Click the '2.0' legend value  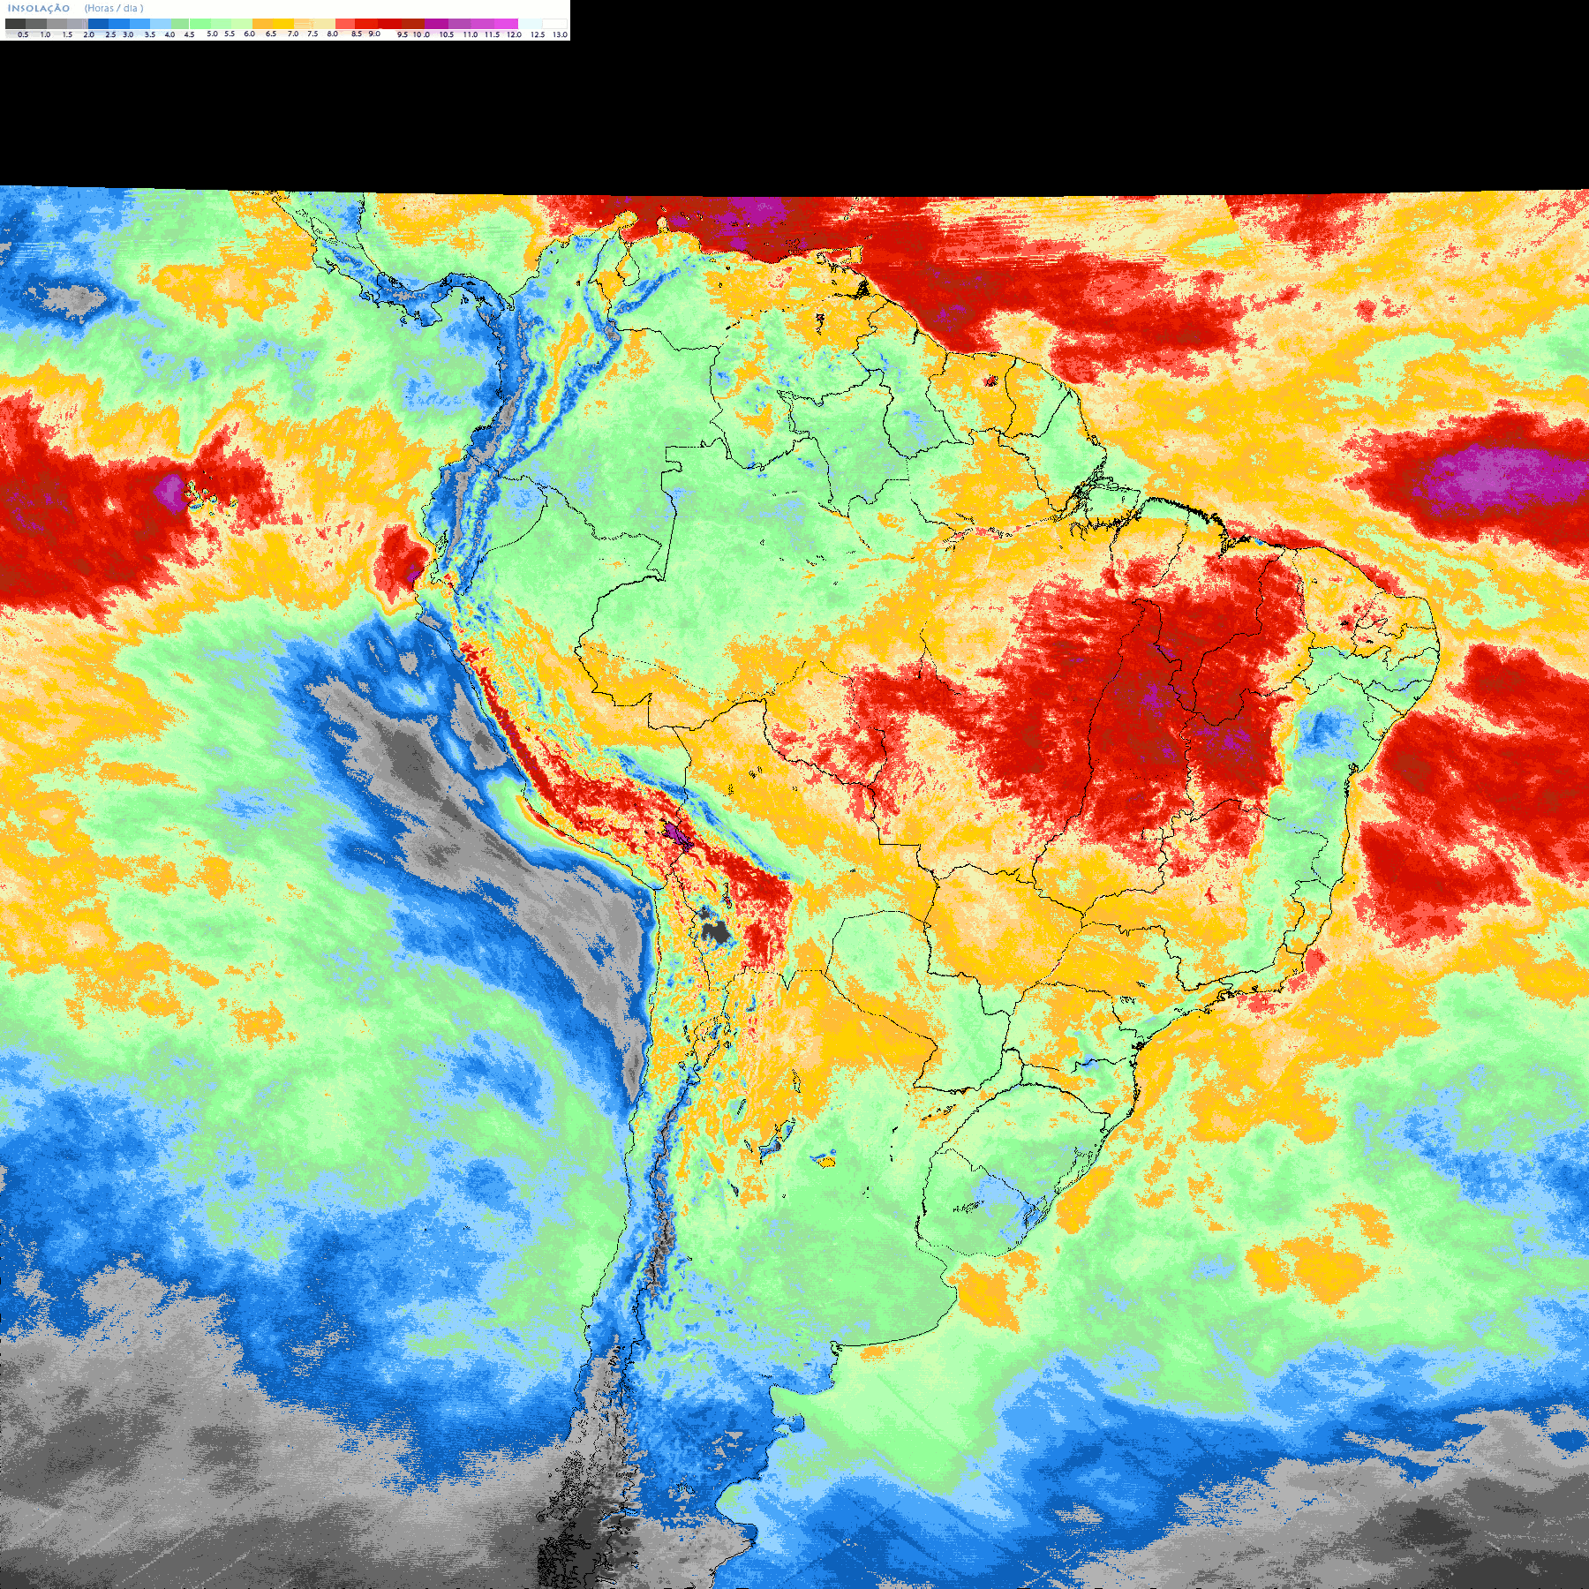point(88,34)
